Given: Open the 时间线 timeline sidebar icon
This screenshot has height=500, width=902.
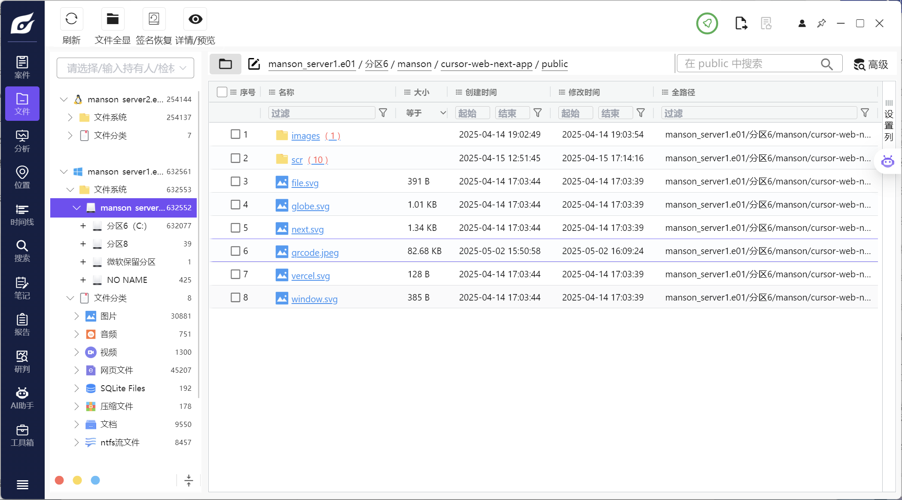Looking at the screenshot, I should [x=22, y=215].
